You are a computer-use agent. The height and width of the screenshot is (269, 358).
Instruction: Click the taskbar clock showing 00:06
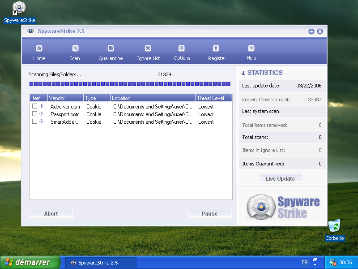345,262
